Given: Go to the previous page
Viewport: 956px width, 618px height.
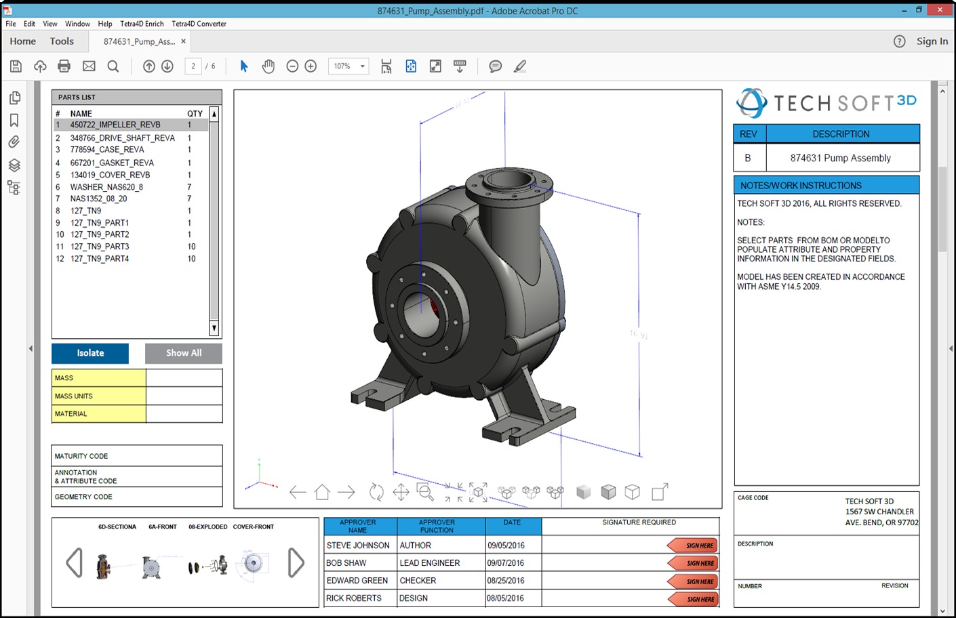Looking at the screenshot, I should point(149,66).
